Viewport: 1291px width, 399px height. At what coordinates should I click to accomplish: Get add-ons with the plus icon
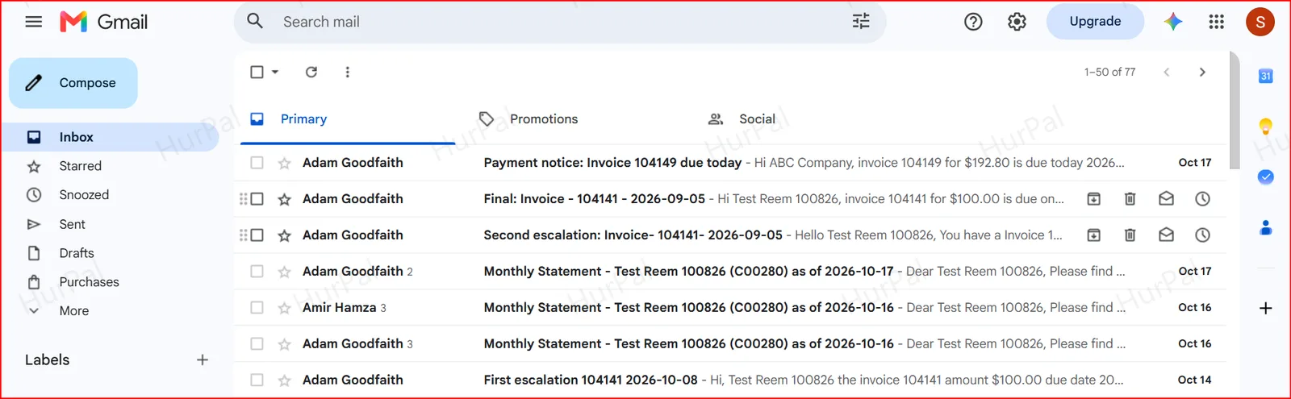[1265, 308]
